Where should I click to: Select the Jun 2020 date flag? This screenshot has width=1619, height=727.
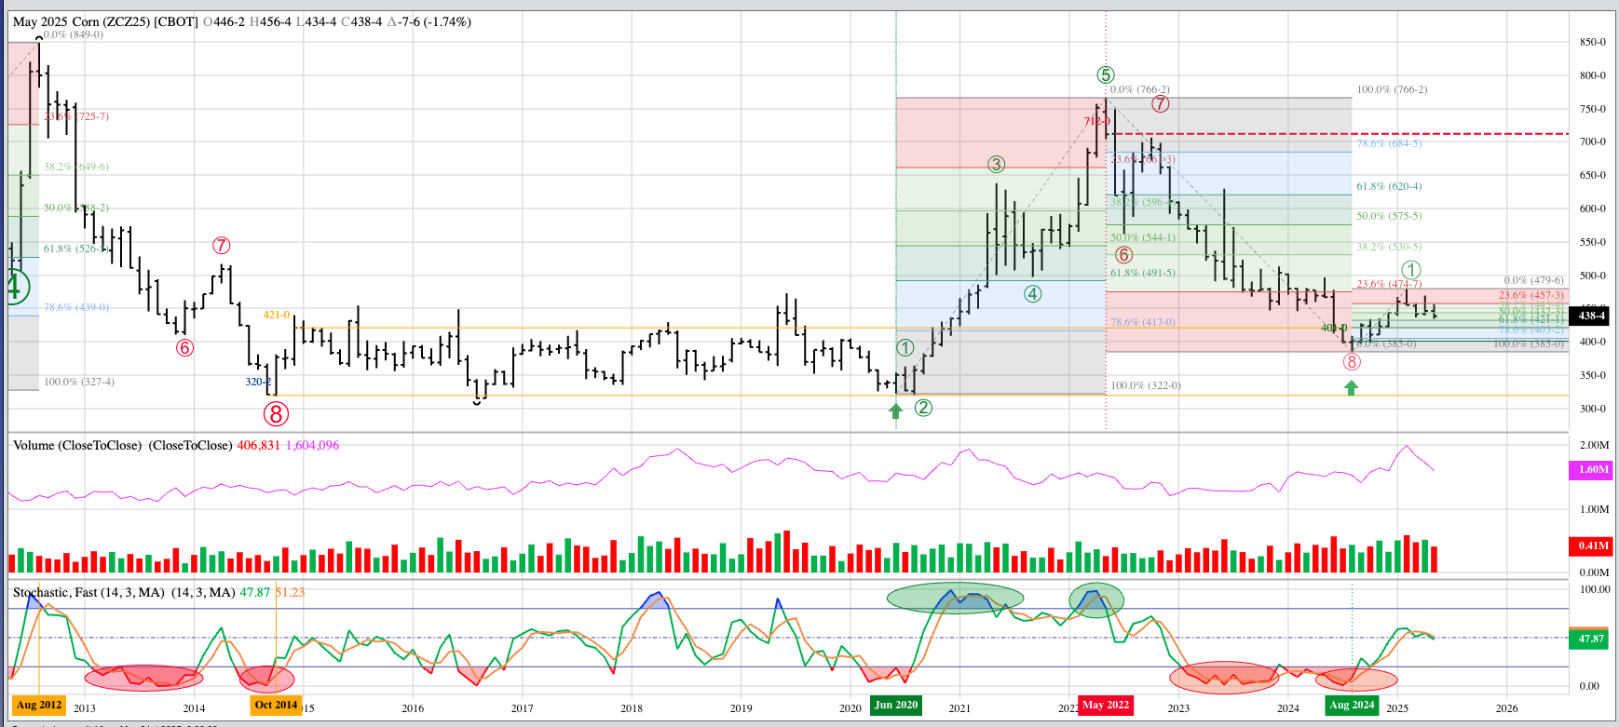[896, 705]
